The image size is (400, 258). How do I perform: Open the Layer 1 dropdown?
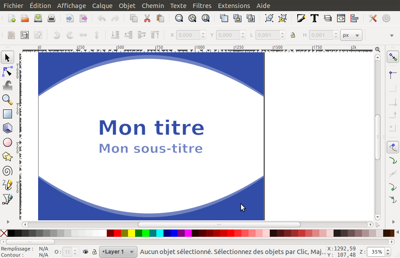click(118, 251)
